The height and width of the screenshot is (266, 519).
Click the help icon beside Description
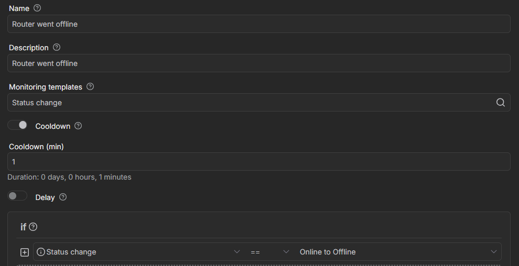tap(57, 48)
